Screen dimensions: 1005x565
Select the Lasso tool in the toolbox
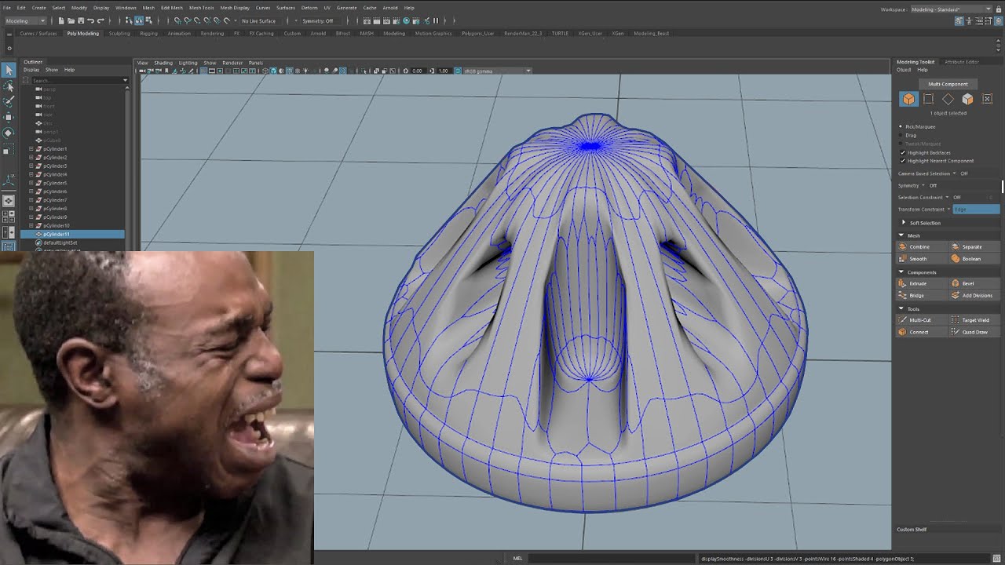[x=9, y=86]
